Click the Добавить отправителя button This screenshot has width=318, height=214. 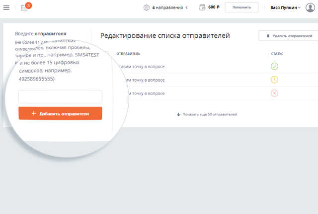[60, 113]
